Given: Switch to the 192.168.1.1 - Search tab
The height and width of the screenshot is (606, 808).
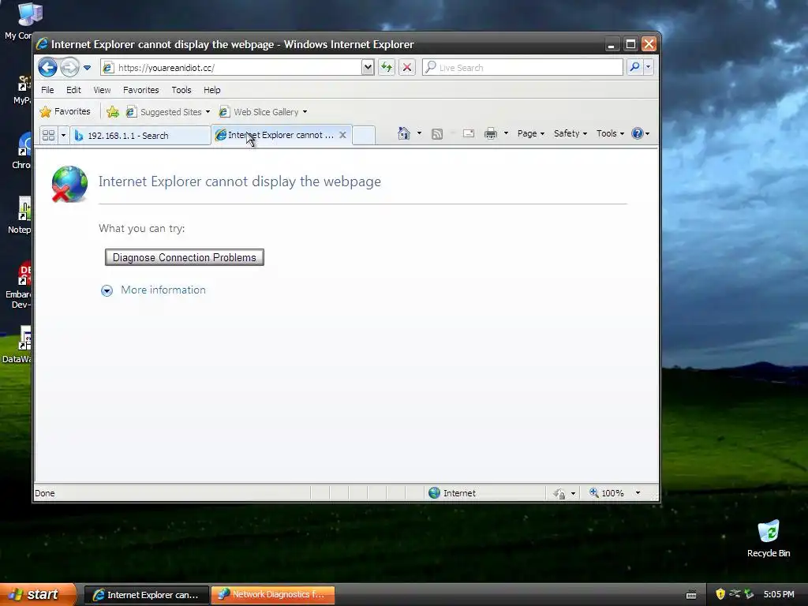Looking at the screenshot, I should (140, 136).
